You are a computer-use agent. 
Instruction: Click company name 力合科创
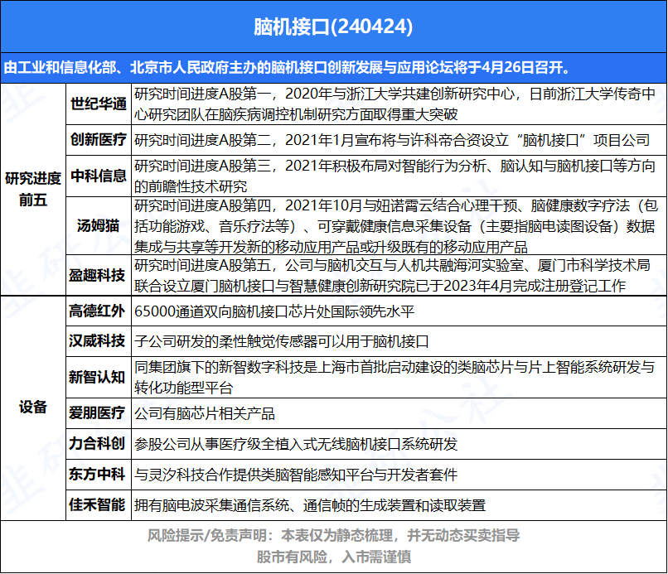coord(97,443)
